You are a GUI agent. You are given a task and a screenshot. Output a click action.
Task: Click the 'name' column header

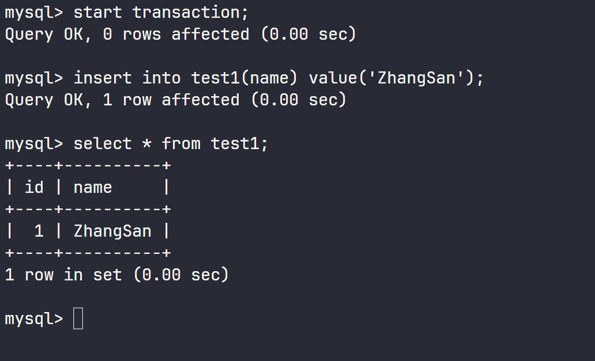click(93, 187)
